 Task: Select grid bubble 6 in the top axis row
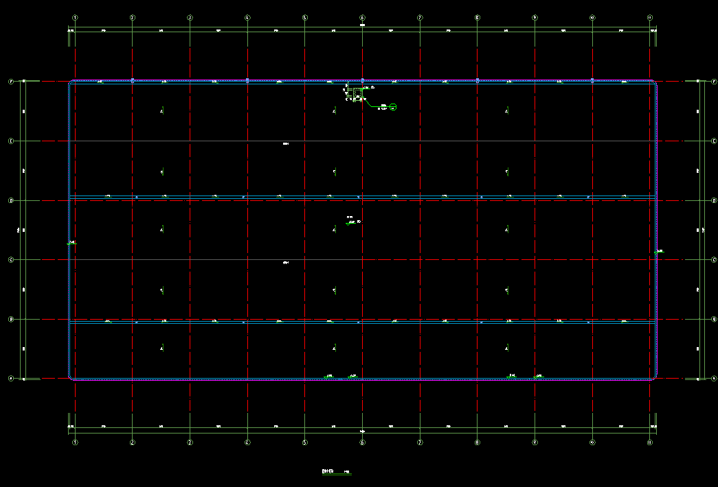(362, 17)
